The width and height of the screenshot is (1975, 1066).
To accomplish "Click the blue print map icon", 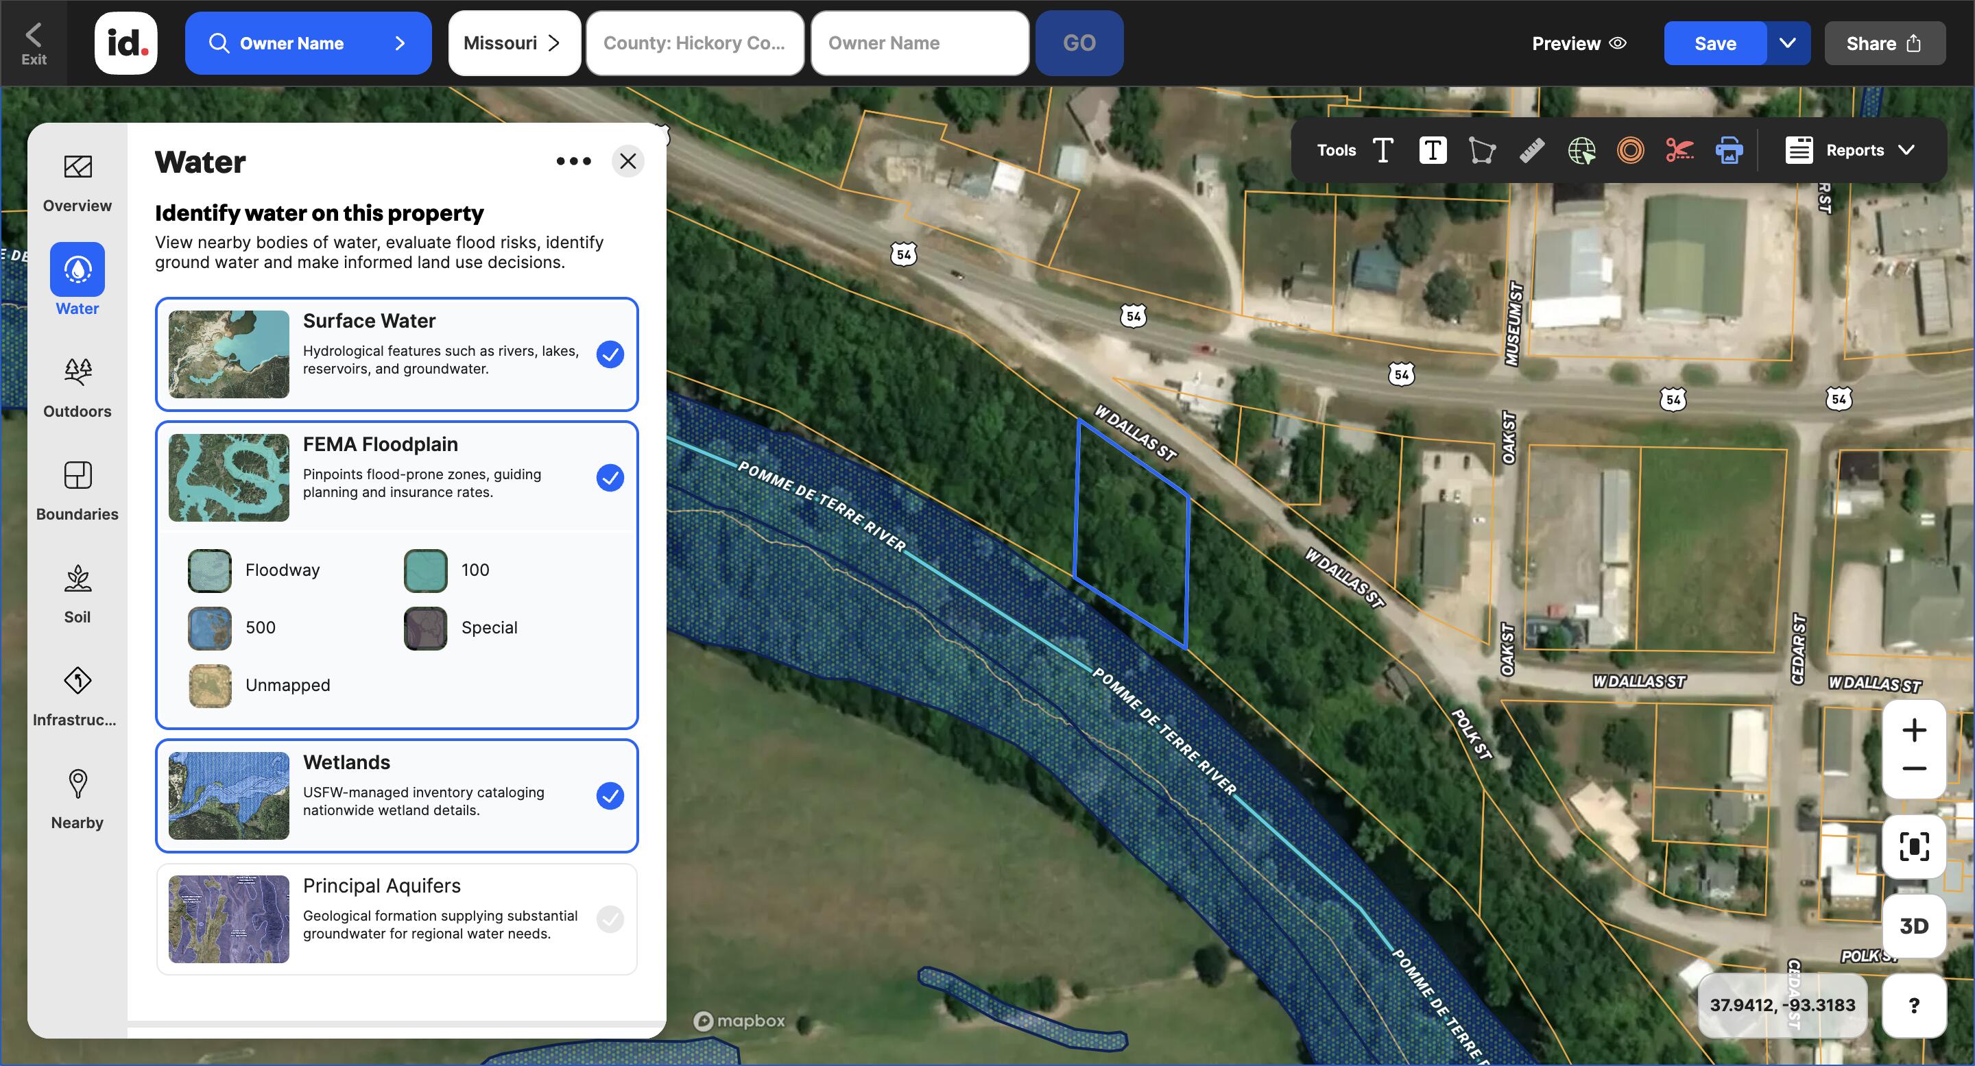I will [1728, 150].
